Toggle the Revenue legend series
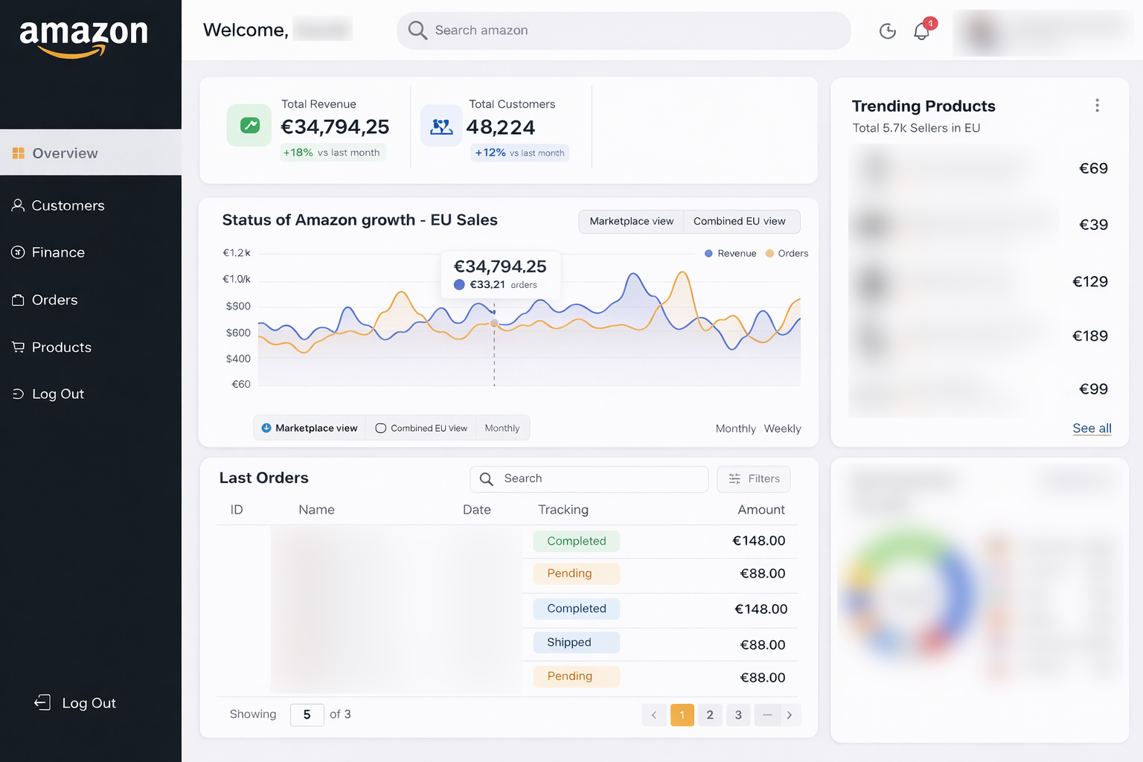 click(x=730, y=254)
